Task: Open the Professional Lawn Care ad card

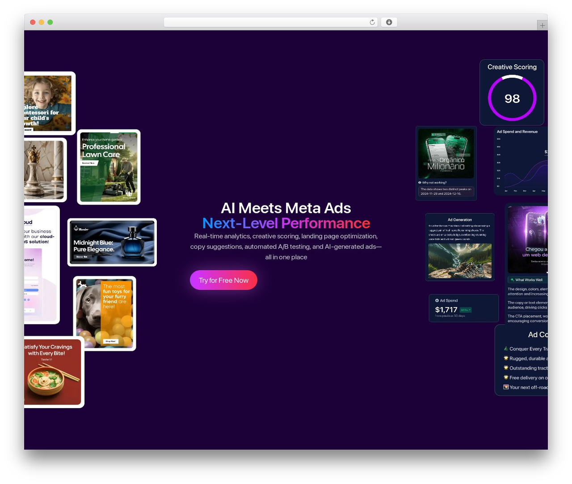Action: [109, 167]
